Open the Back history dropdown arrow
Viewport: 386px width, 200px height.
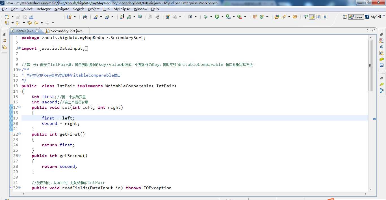point(42,23)
